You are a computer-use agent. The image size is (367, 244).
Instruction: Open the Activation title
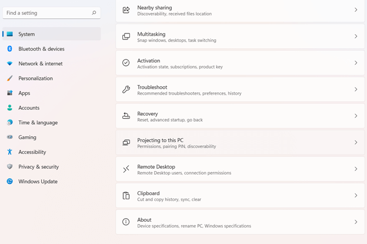[149, 61]
